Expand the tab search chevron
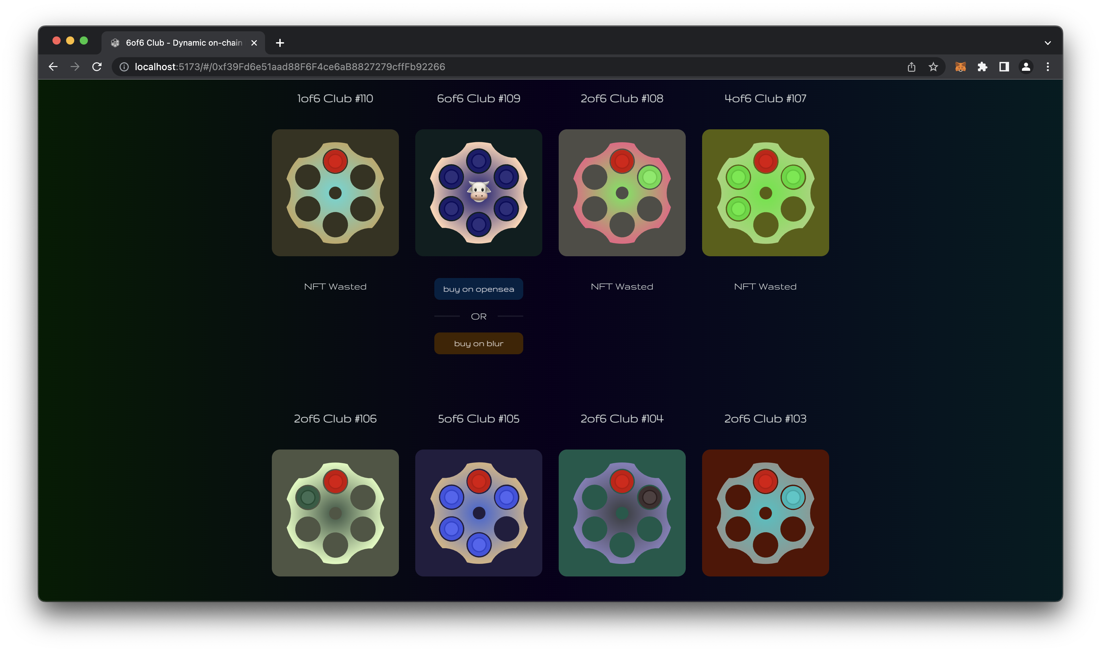Image resolution: width=1101 pixels, height=652 pixels. pos(1048,43)
